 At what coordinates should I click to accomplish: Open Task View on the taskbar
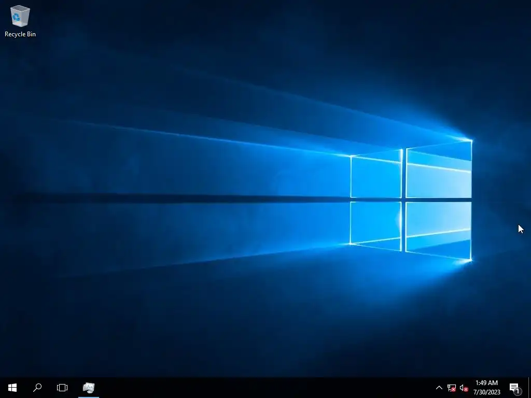62,388
